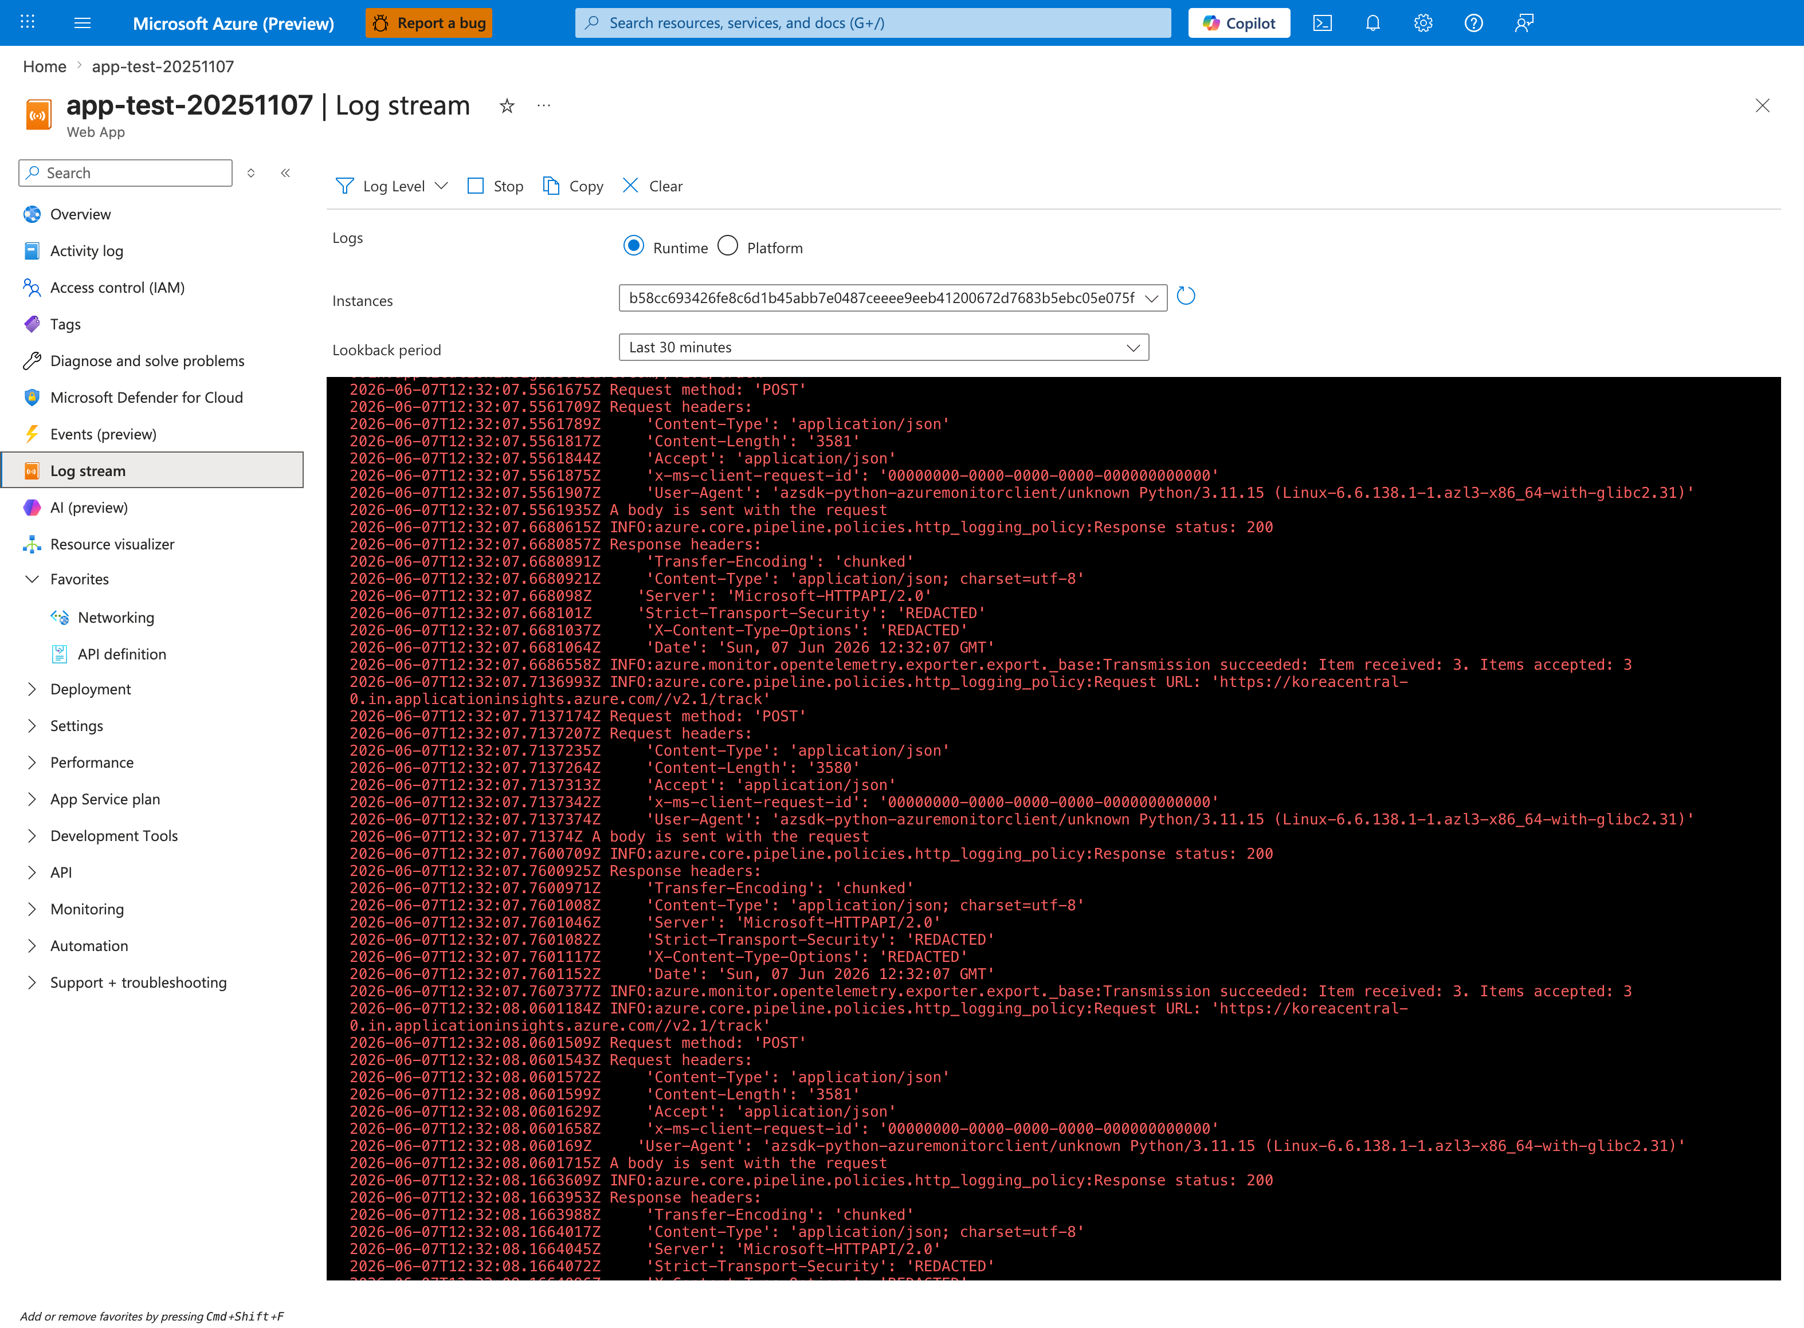The height and width of the screenshot is (1328, 1804).
Task: Open the more options ellipsis beside the title
Action: click(543, 105)
